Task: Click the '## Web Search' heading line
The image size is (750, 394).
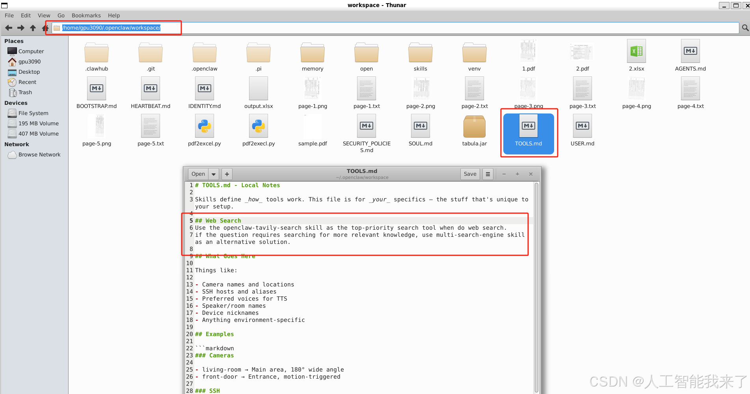Action: [218, 221]
